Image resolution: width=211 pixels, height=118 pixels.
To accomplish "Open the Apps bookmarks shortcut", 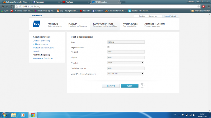I will click(5, 11).
